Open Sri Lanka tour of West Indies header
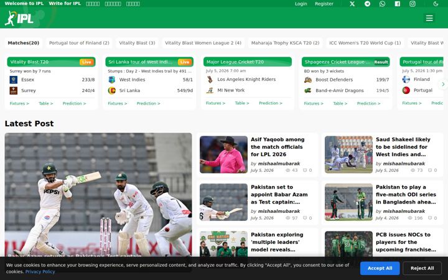The height and width of the screenshot is (280, 448). click(149, 62)
